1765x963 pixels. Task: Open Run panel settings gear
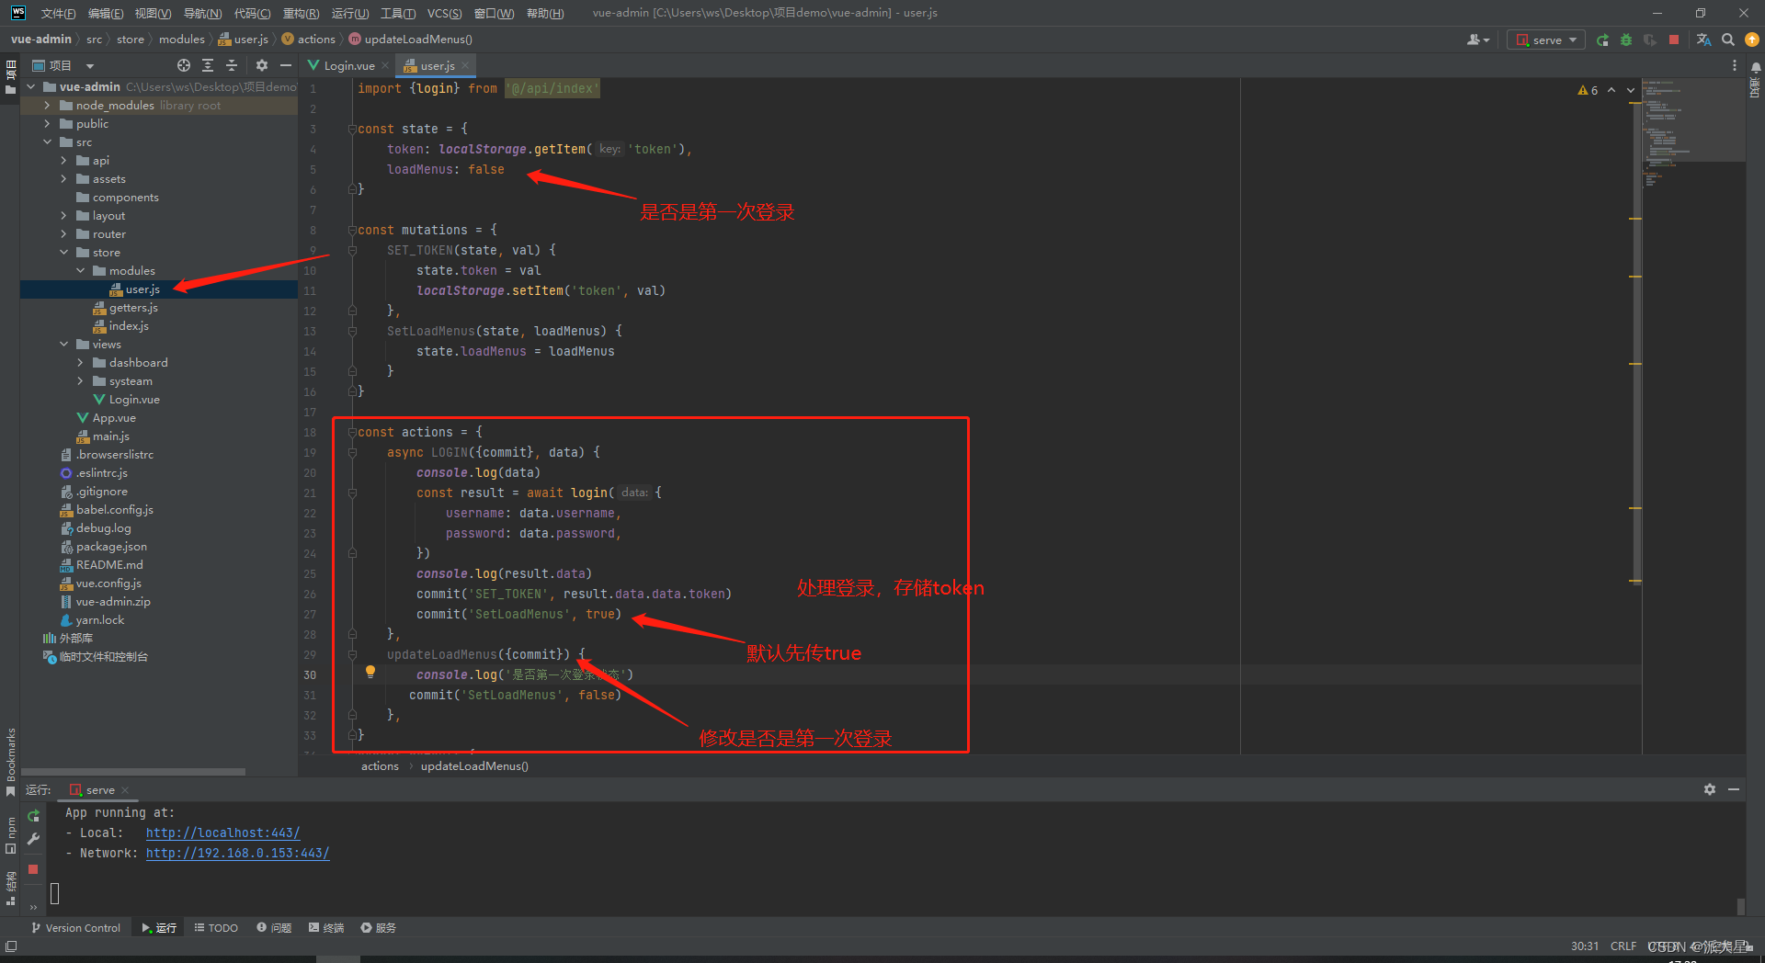click(x=1710, y=789)
